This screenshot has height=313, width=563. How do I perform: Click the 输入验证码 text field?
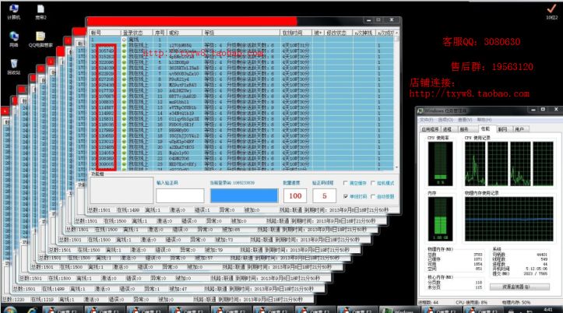click(180, 195)
